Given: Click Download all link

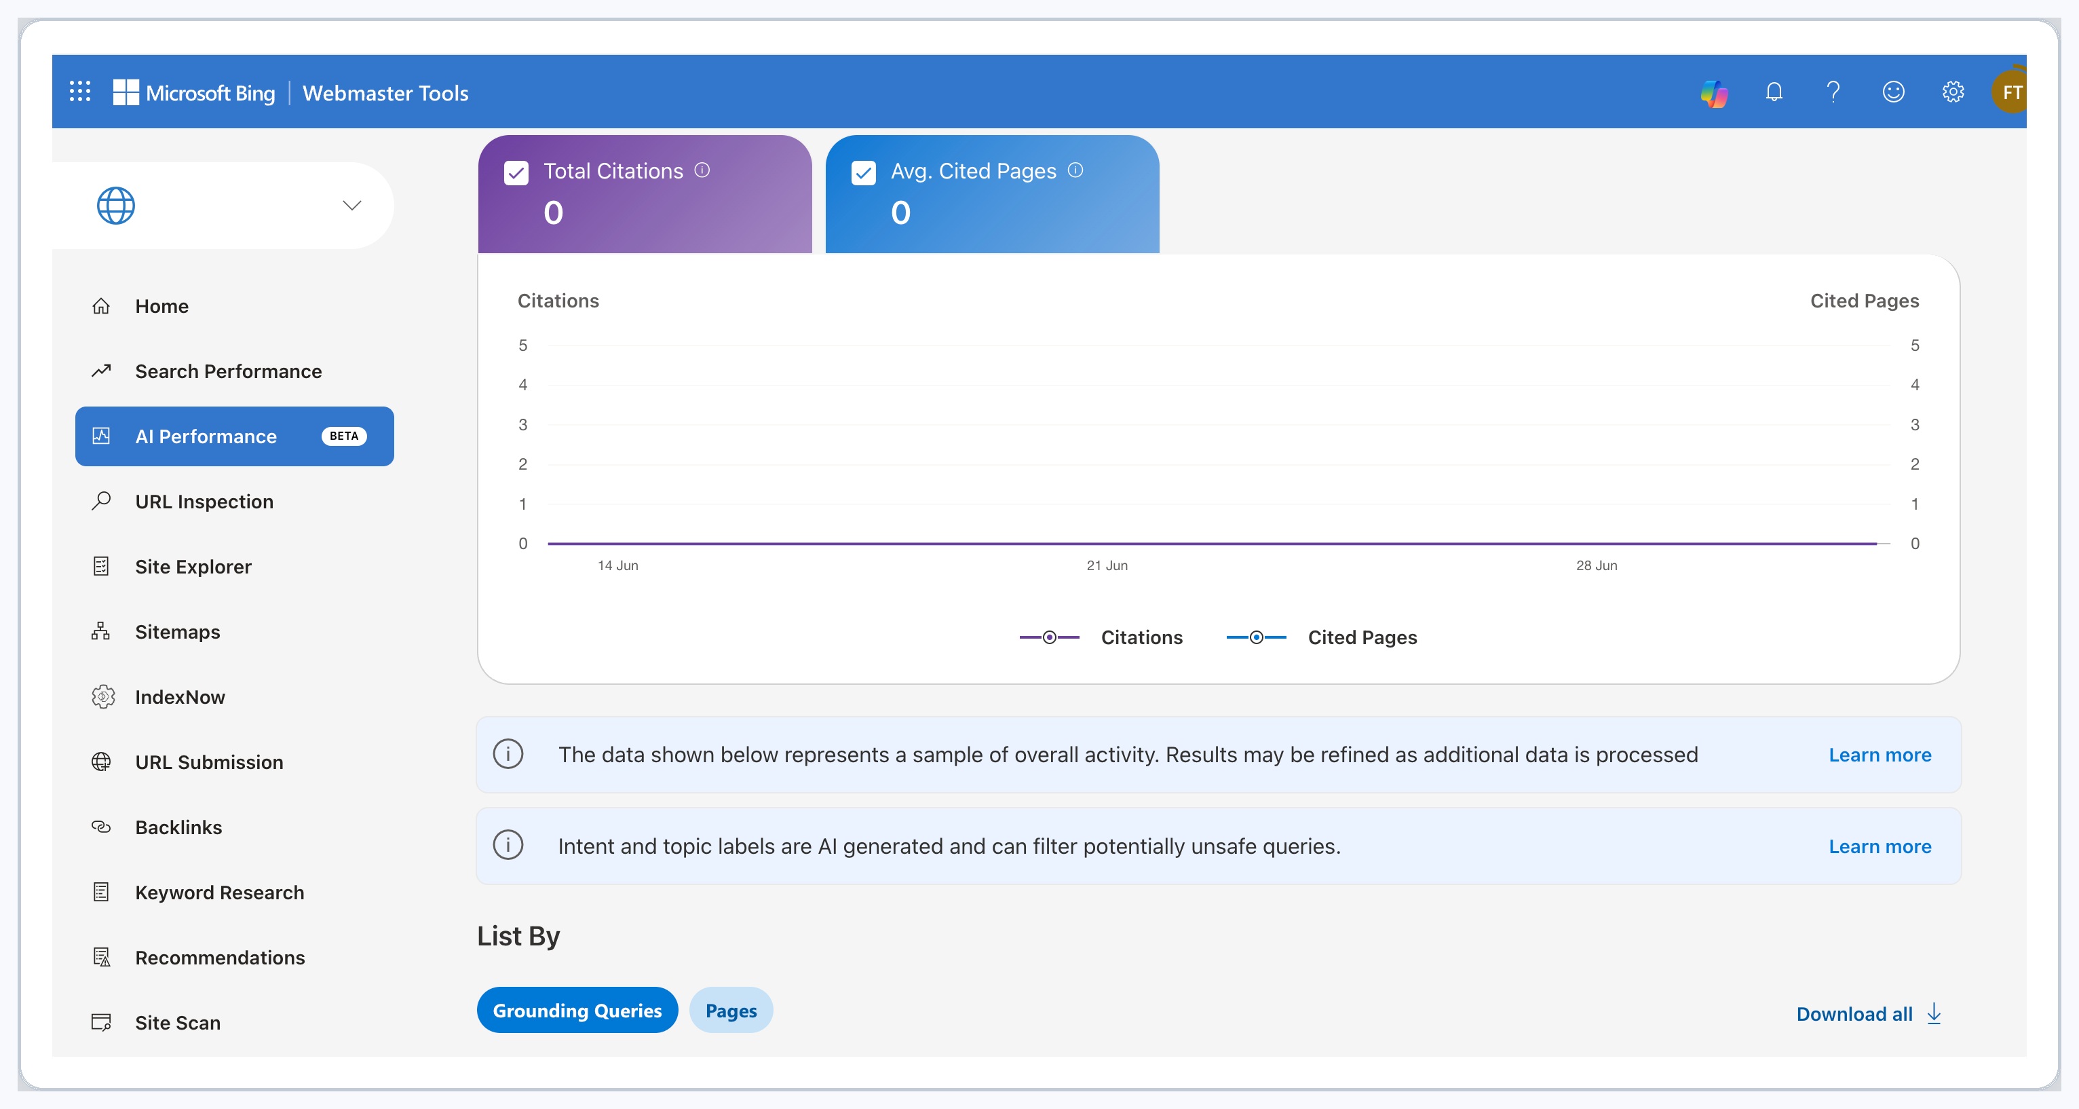Looking at the screenshot, I should pyautogui.click(x=1869, y=1014).
